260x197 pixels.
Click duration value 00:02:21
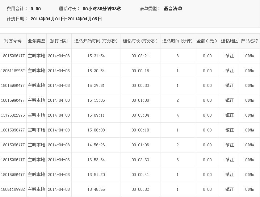(140, 56)
